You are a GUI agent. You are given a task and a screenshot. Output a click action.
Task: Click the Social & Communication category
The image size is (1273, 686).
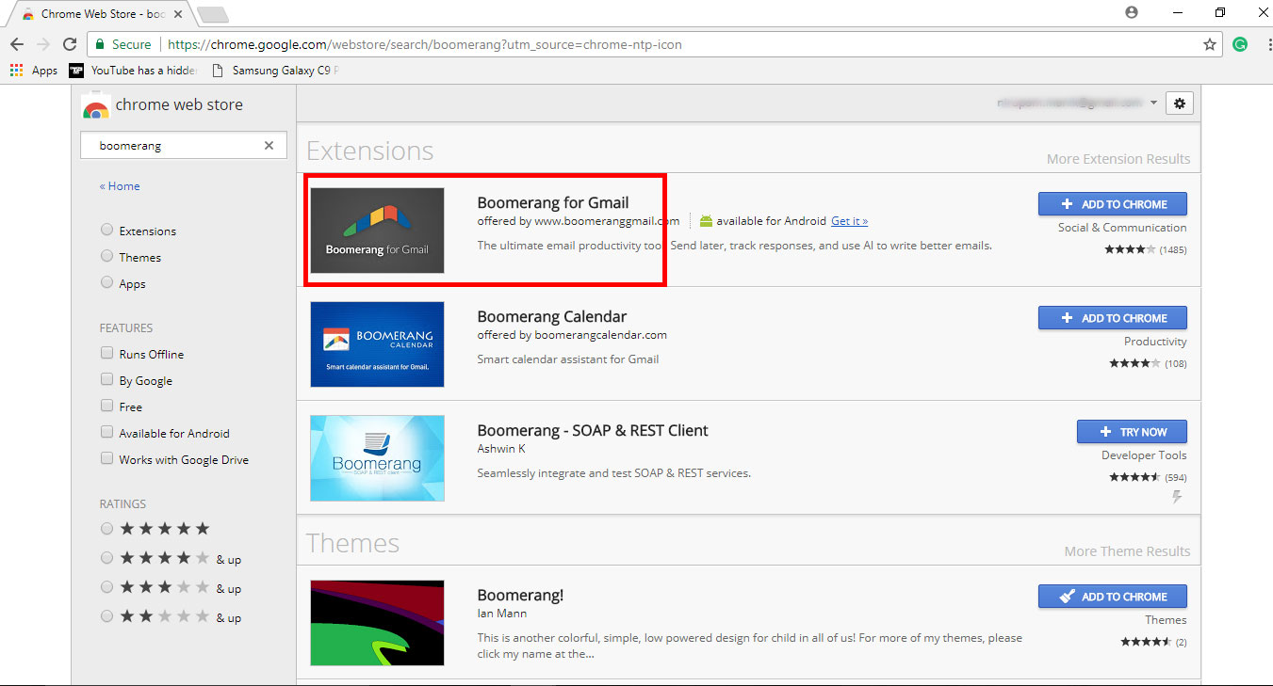pos(1122,228)
